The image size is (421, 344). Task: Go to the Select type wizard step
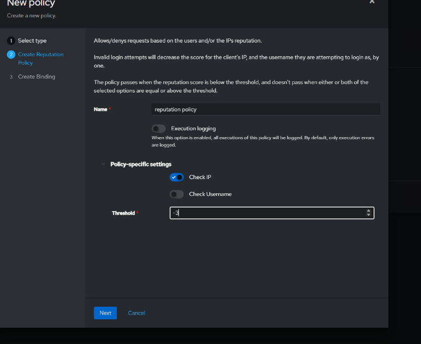pyautogui.click(x=32, y=41)
